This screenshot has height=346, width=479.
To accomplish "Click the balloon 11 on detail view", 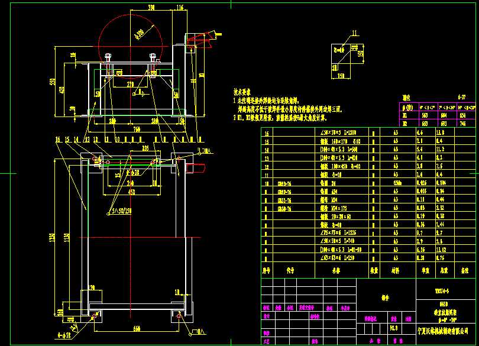I will pyautogui.click(x=354, y=33).
